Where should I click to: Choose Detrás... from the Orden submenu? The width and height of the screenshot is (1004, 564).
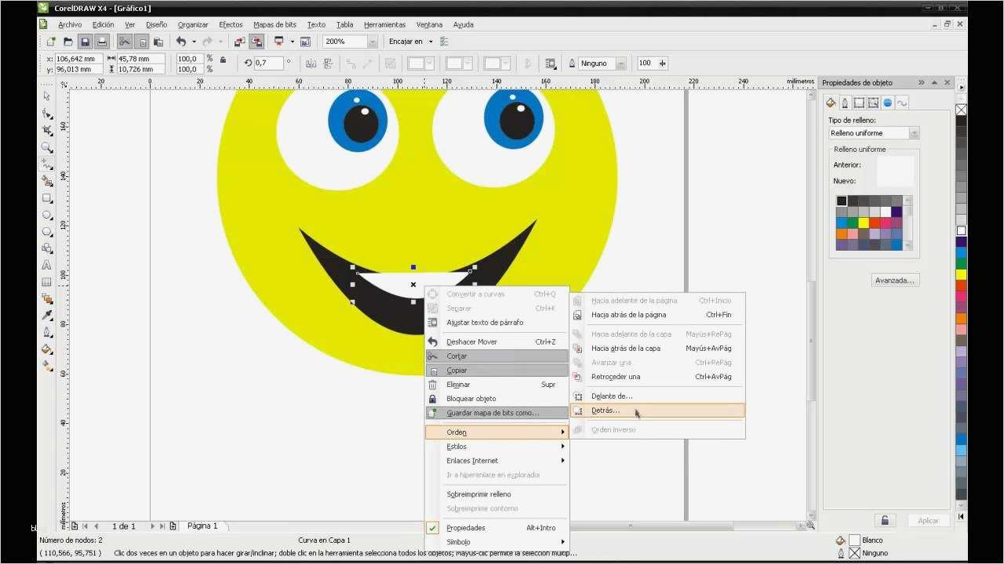[657, 410]
